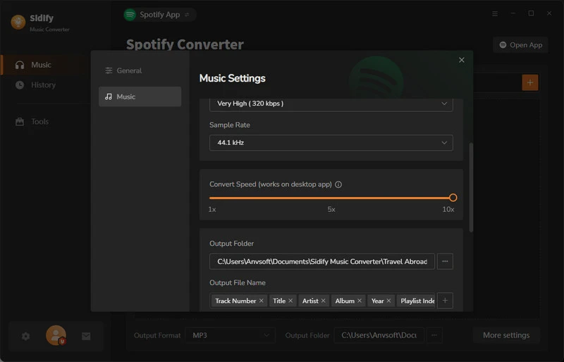The height and width of the screenshot is (362, 564).
Task: Expand the Very High (320 kbps) dropdown
Action: click(331, 104)
